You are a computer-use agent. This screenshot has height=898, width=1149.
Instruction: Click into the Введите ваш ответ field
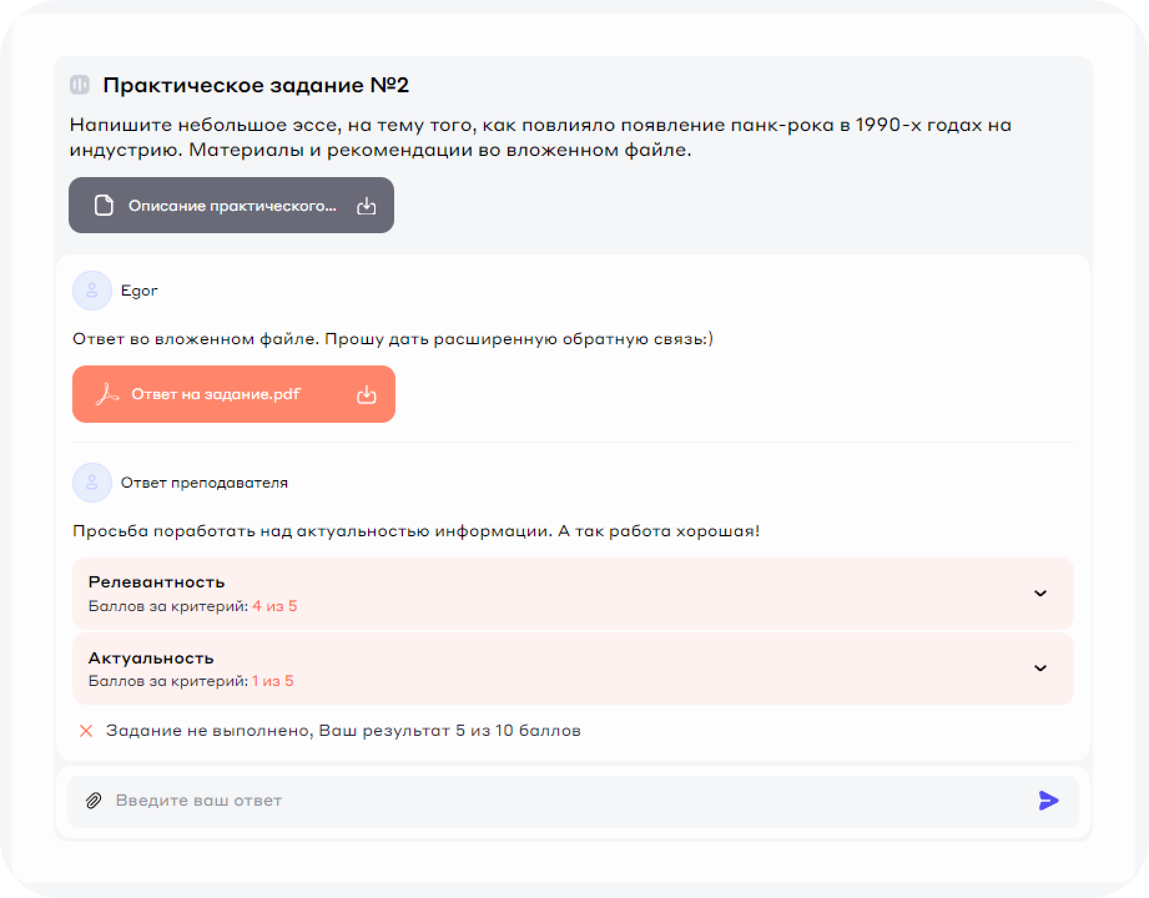click(561, 800)
